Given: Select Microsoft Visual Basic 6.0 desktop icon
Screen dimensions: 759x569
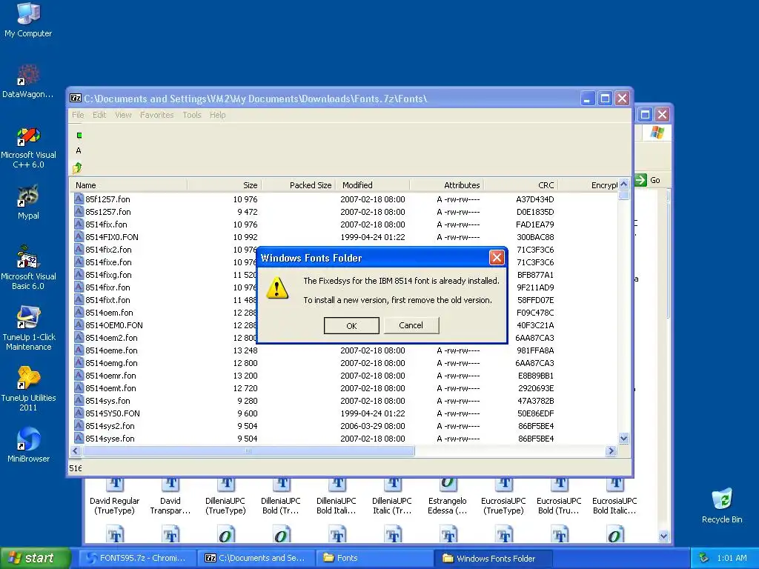Looking at the screenshot, I should coord(28,268).
